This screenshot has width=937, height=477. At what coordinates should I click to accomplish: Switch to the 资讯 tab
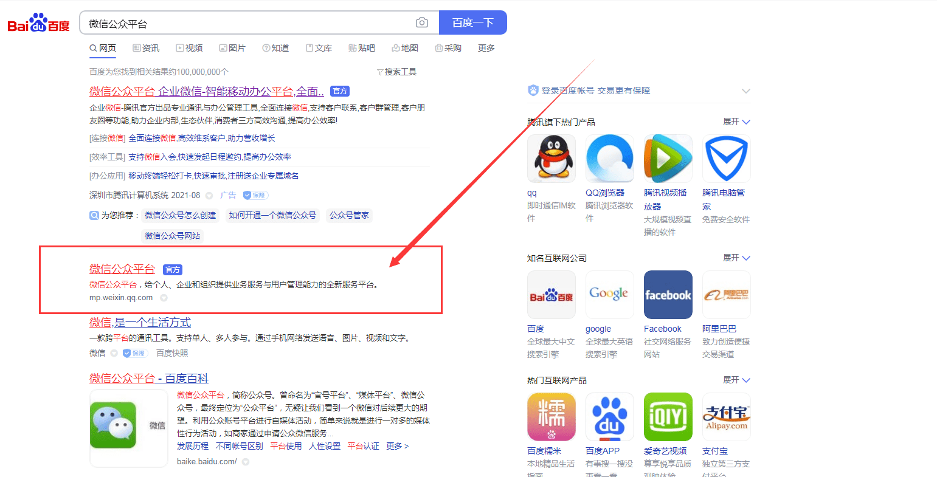click(146, 48)
